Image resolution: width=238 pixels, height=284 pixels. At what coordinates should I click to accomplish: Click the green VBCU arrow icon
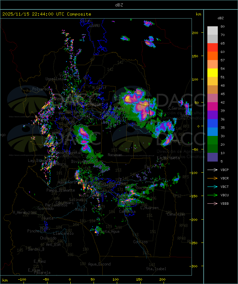(x=212, y=195)
